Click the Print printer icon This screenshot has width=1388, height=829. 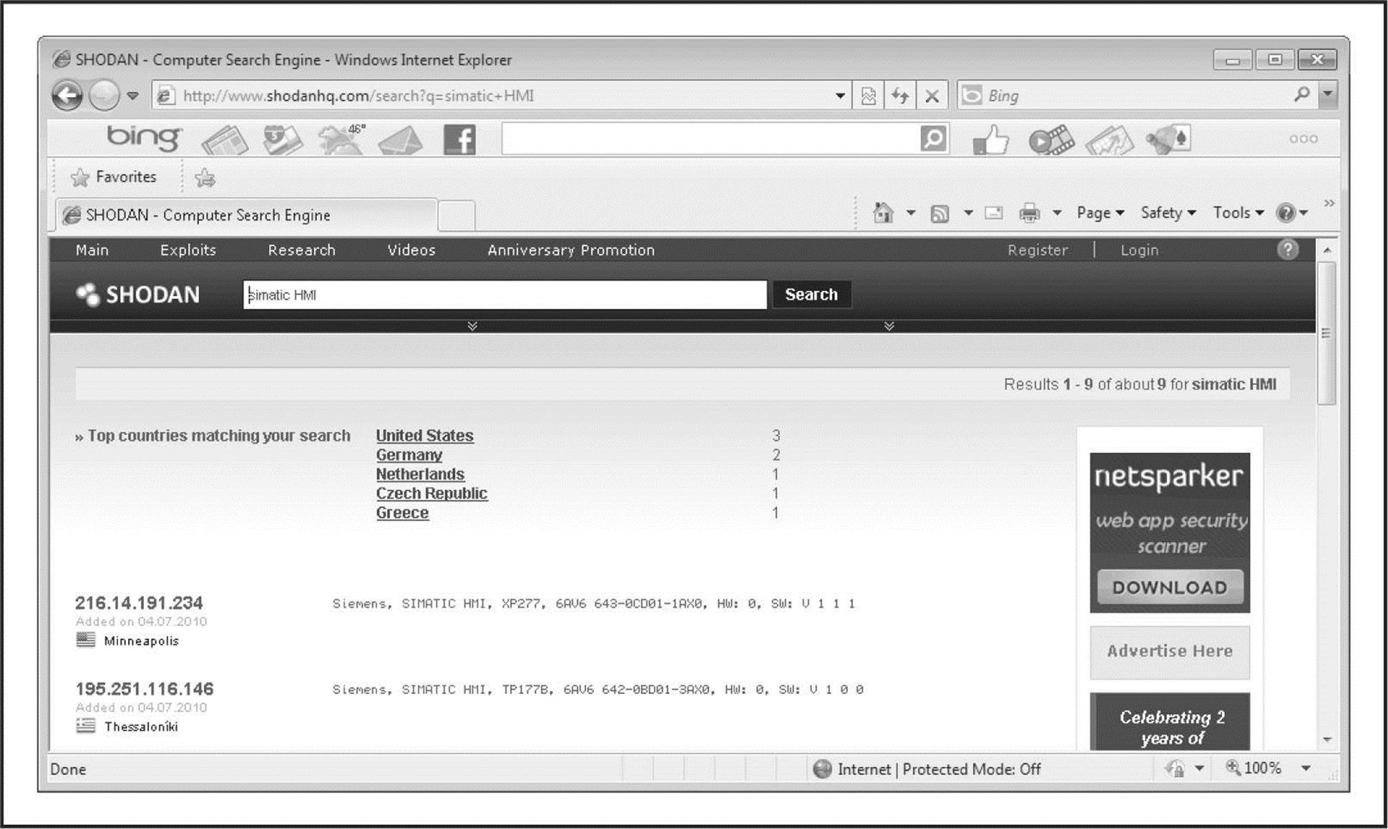pyautogui.click(x=1029, y=213)
